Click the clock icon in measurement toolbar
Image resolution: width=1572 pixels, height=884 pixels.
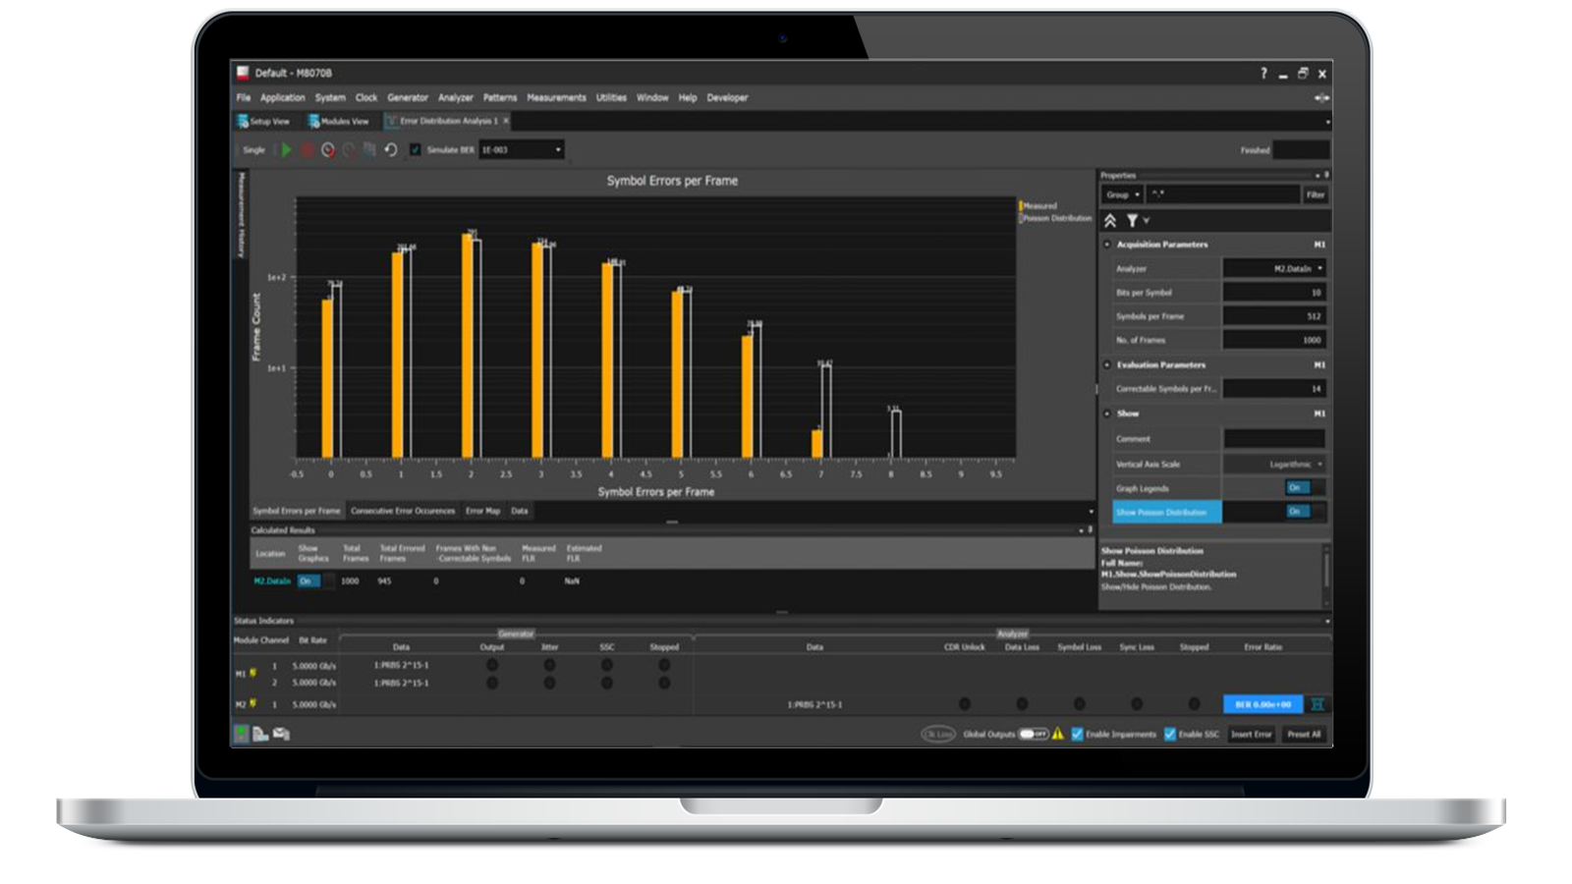click(x=328, y=150)
